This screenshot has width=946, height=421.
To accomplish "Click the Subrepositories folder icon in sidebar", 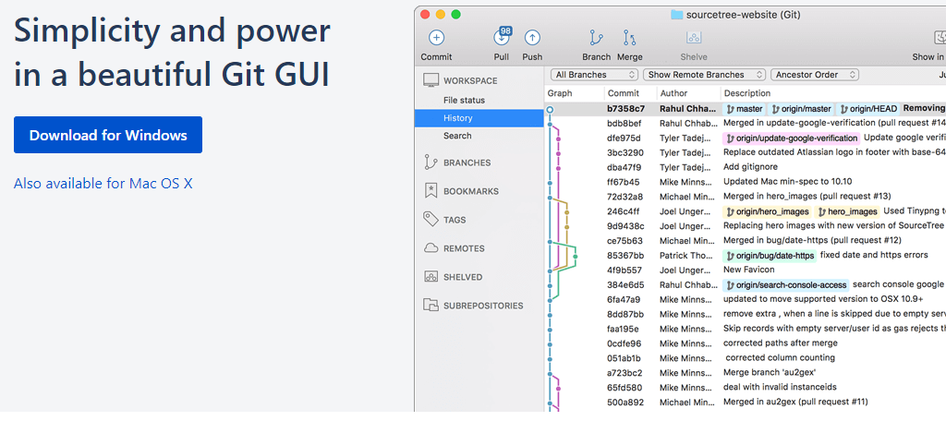I will coord(431,306).
